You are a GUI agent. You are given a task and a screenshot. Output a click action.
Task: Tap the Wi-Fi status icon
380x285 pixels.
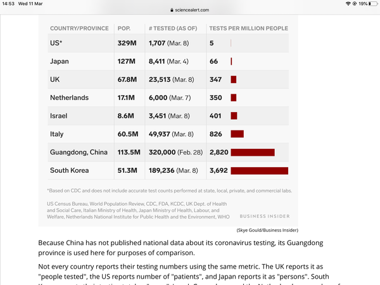(x=348, y=4)
